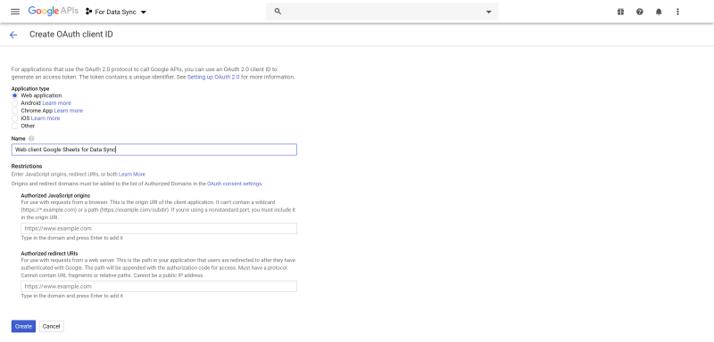Open the OAuth consent settings link
Image resolution: width=714 pixels, height=342 pixels.
pos(235,184)
